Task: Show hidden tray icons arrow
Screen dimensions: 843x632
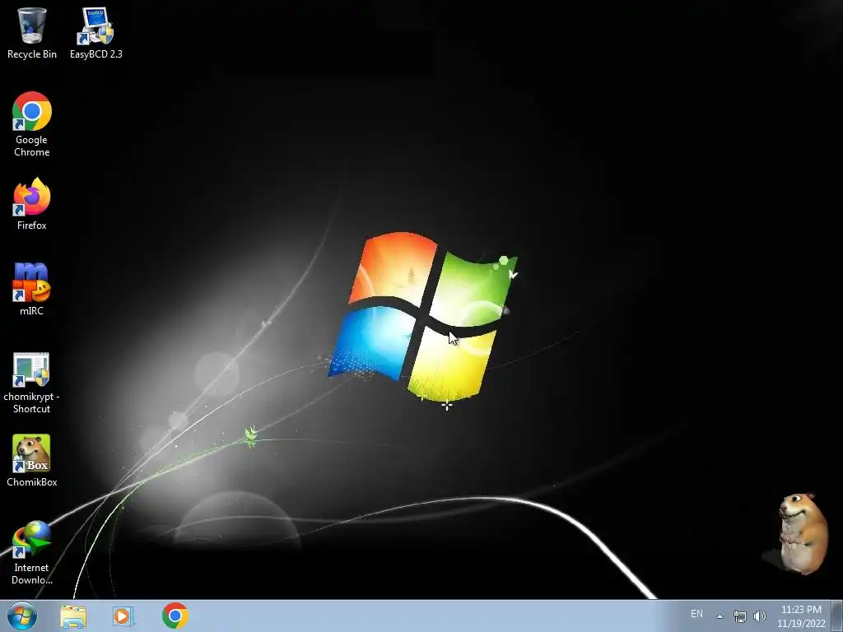Action: [720, 616]
